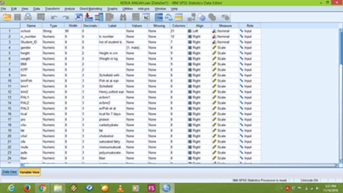Click the Go to case icon

(79, 17)
